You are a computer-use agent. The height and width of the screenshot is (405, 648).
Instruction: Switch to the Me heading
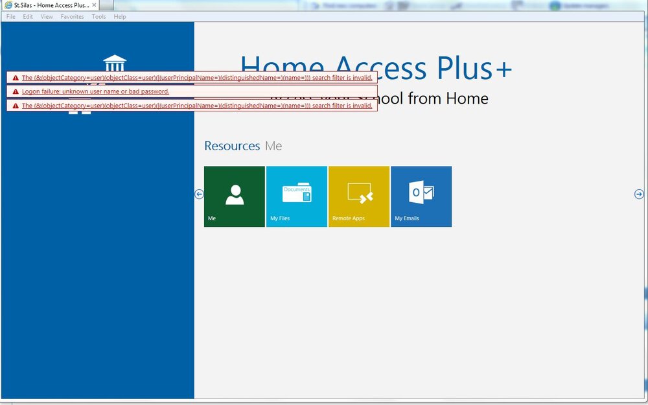273,146
